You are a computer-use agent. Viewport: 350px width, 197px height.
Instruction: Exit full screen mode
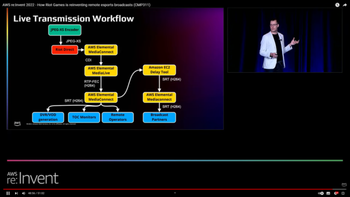point(343,193)
